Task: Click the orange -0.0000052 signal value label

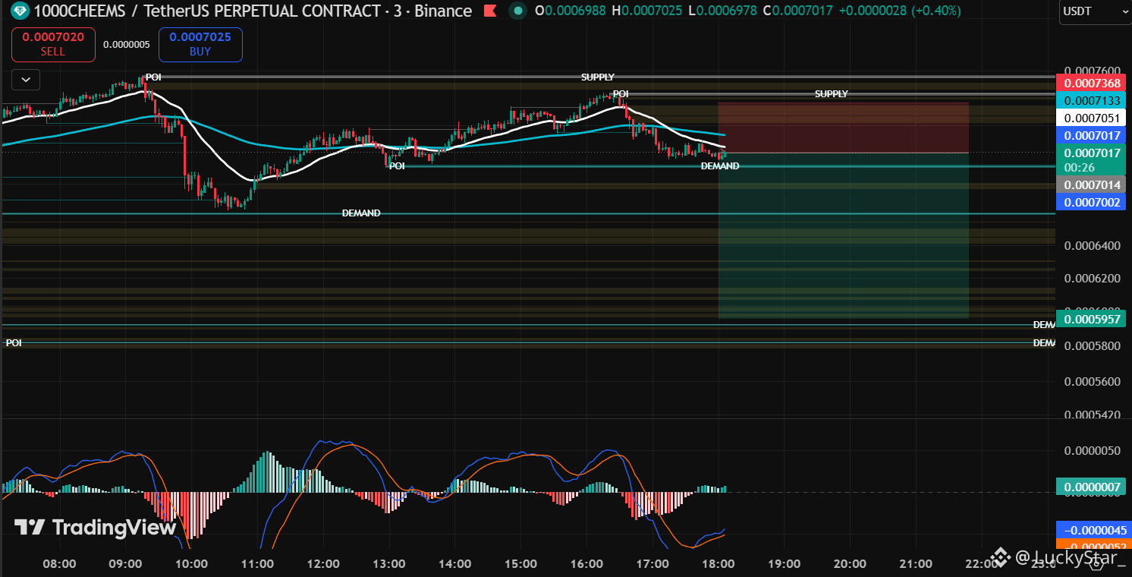Action: pyautogui.click(x=1092, y=546)
